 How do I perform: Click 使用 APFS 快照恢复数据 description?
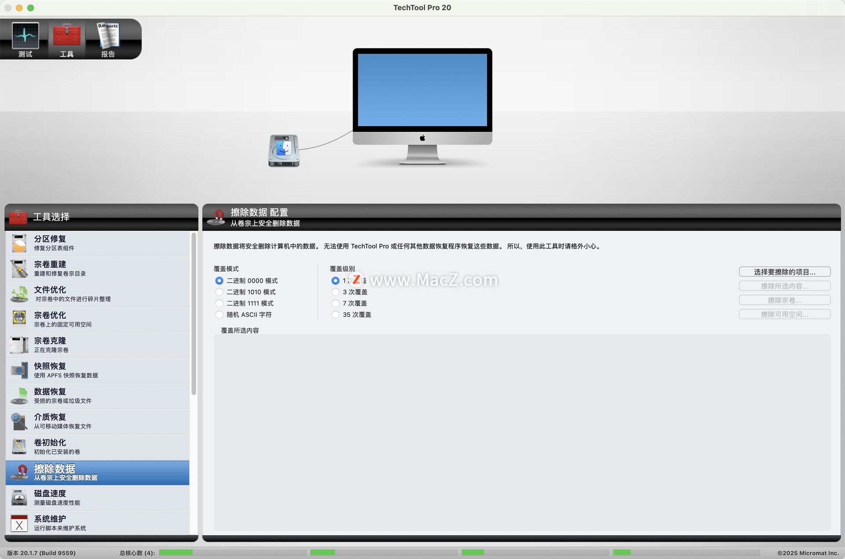click(66, 375)
